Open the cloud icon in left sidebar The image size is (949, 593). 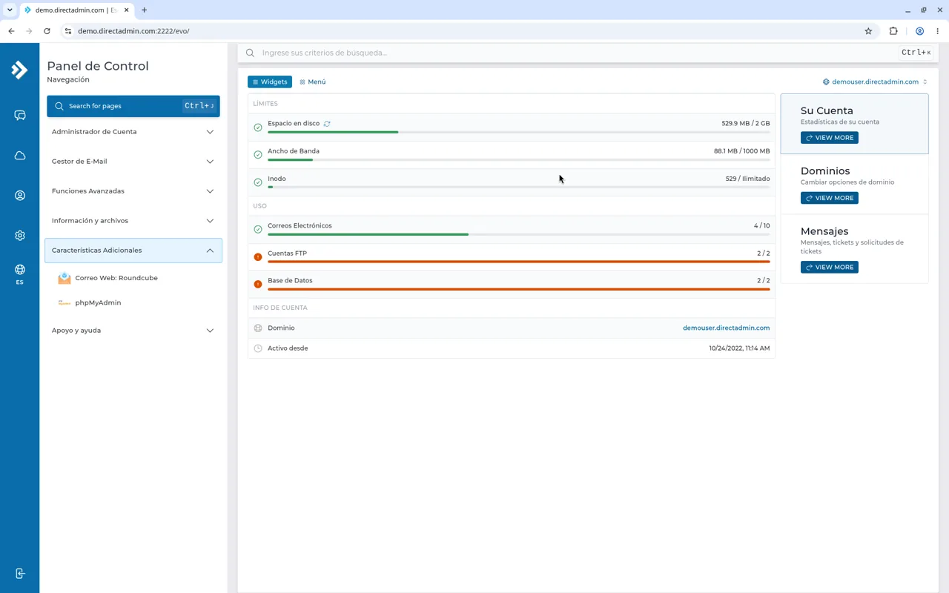pos(20,156)
